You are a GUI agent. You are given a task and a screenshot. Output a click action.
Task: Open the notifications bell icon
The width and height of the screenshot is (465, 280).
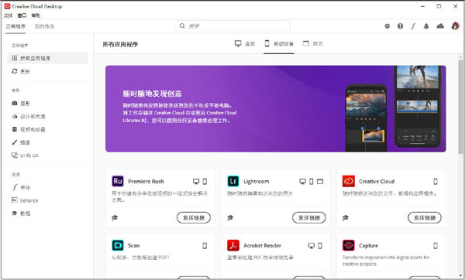(x=426, y=26)
